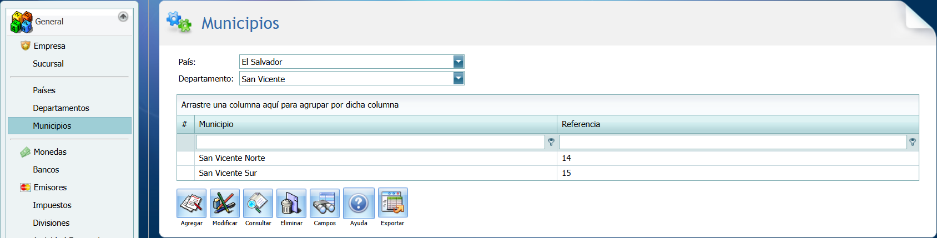Go to Monedas in the sidebar
The image size is (937, 238).
[x=50, y=152]
